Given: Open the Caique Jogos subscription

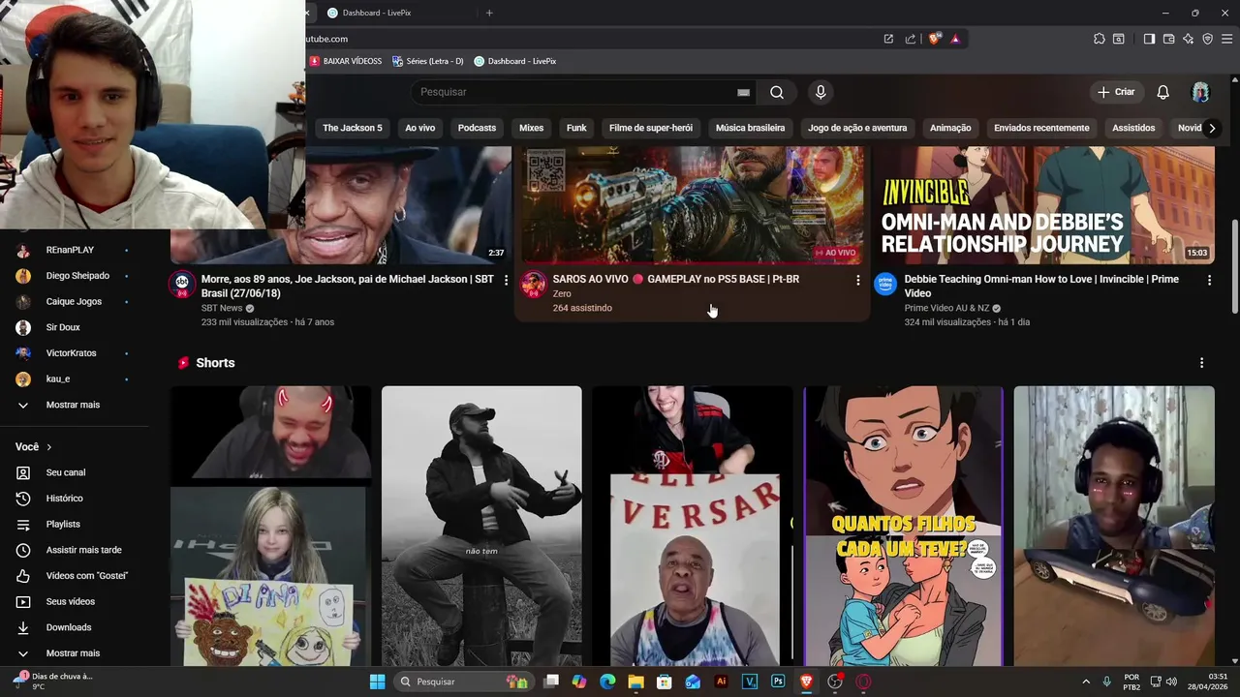Looking at the screenshot, I should pyautogui.click(x=75, y=301).
